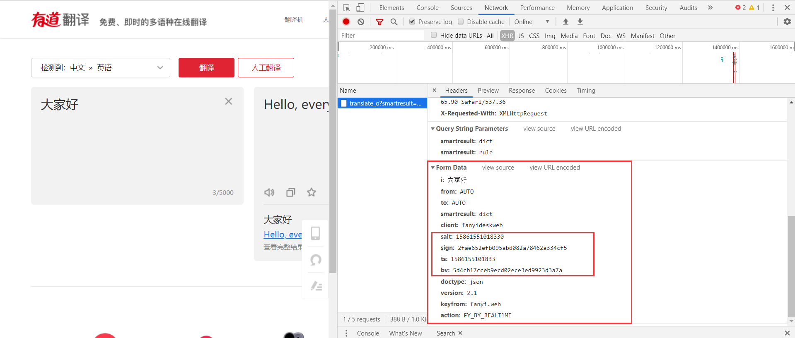Select the JS filter type

pos(521,36)
